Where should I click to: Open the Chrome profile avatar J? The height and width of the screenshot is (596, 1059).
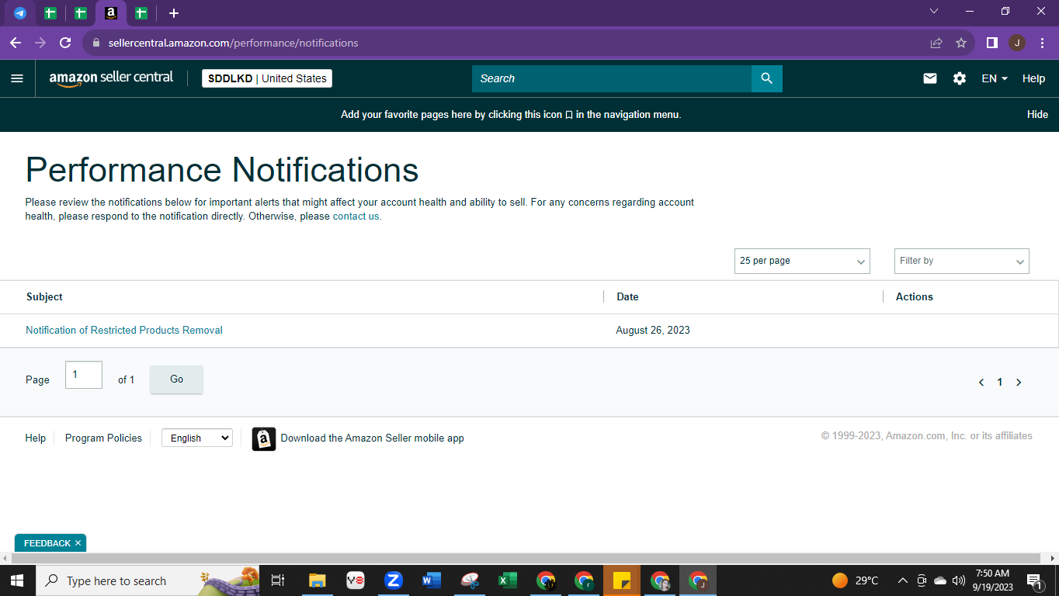point(1016,43)
